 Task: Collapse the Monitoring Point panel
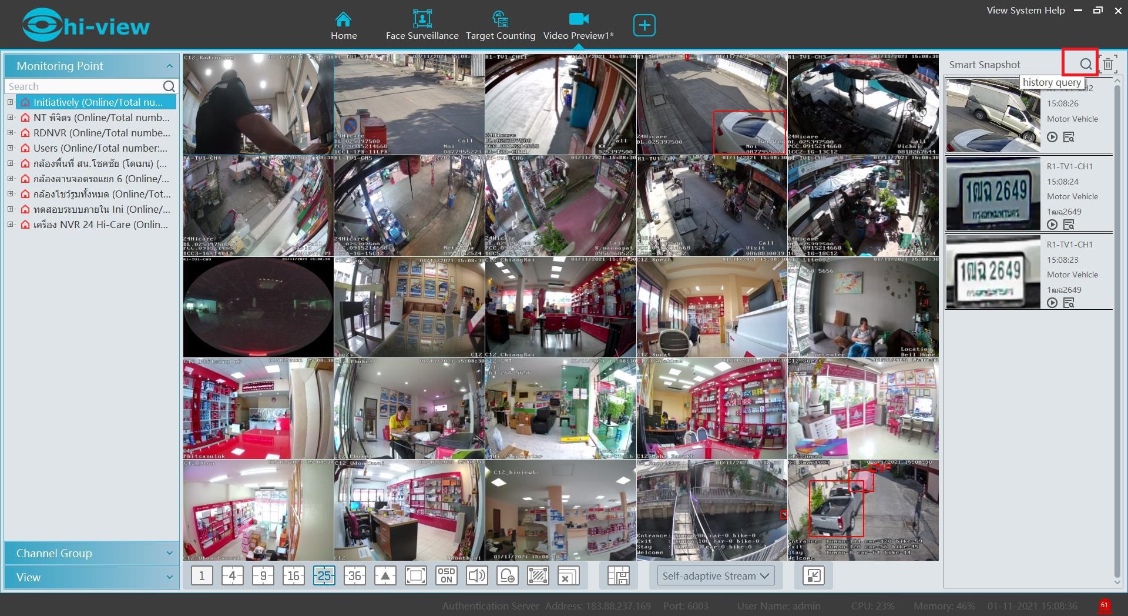click(169, 66)
